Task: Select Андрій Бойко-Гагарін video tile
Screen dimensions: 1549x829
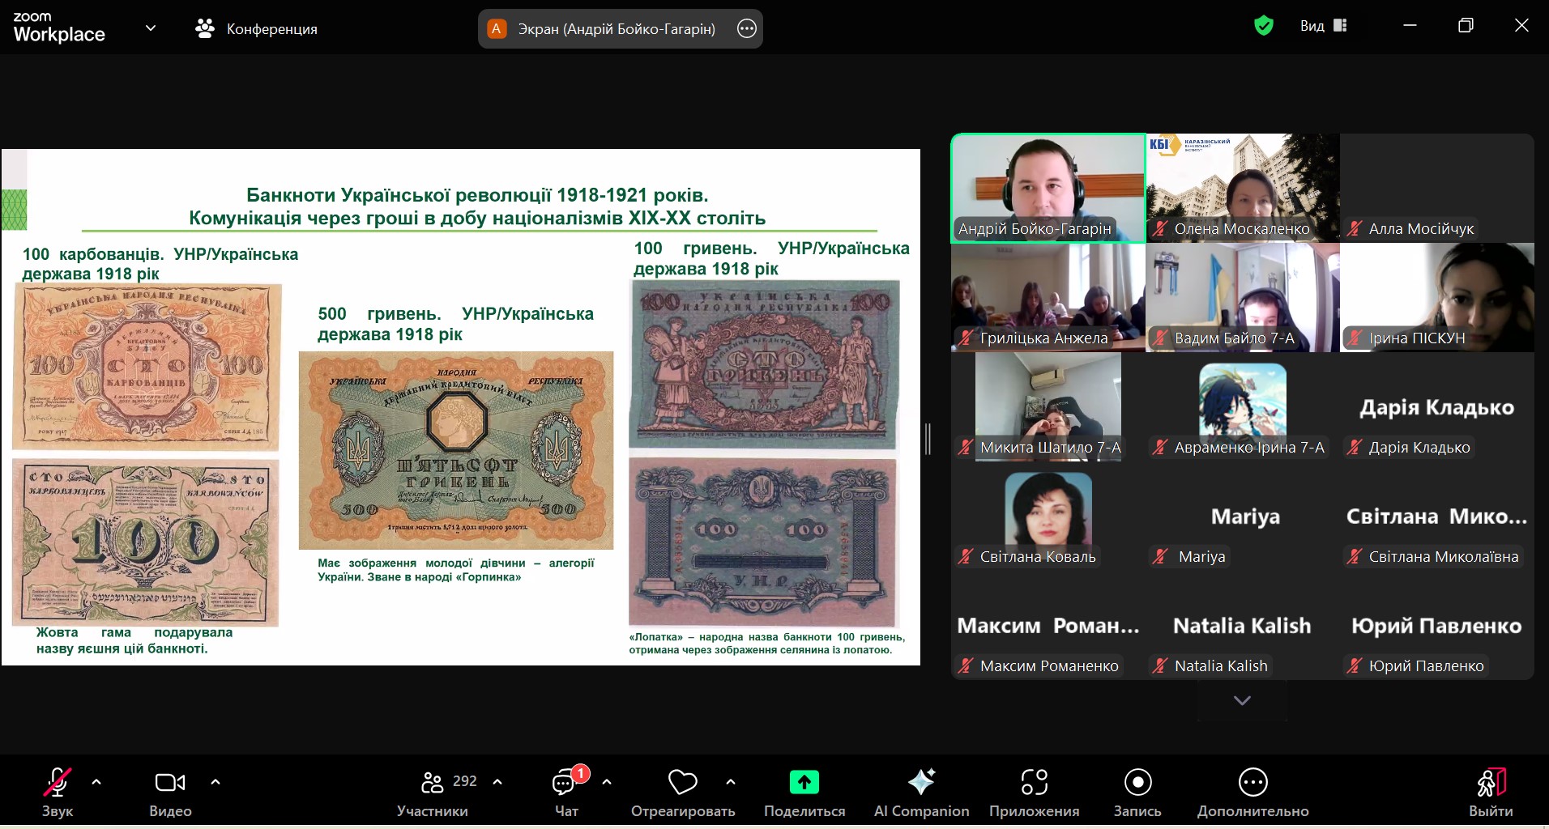Action: (1048, 188)
